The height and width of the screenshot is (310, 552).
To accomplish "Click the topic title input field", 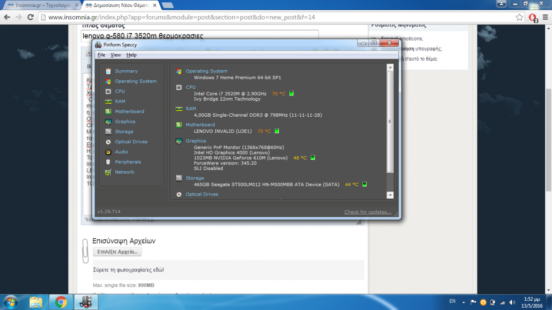I will click(200, 36).
